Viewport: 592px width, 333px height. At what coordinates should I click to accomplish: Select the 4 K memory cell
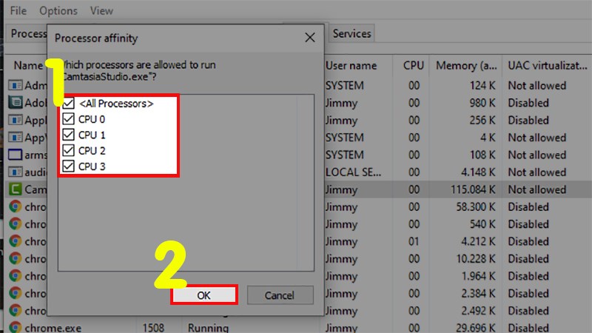tap(488, 138)
